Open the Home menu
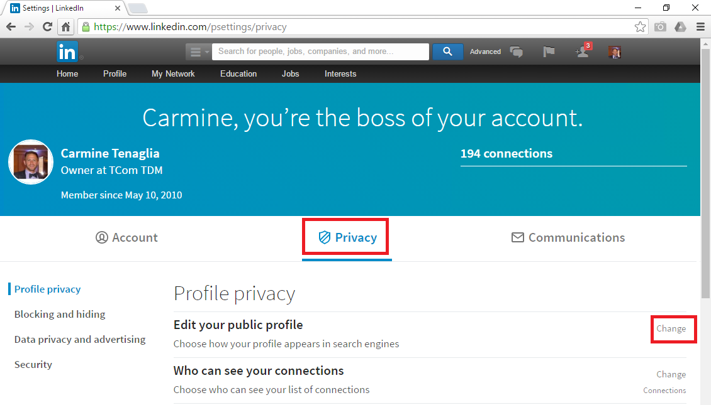711x405 pixels. click(67, 73)
